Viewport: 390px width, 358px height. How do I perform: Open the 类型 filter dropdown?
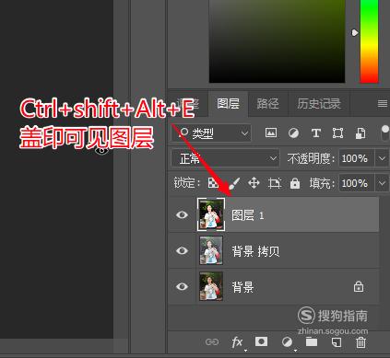point(211,133)
